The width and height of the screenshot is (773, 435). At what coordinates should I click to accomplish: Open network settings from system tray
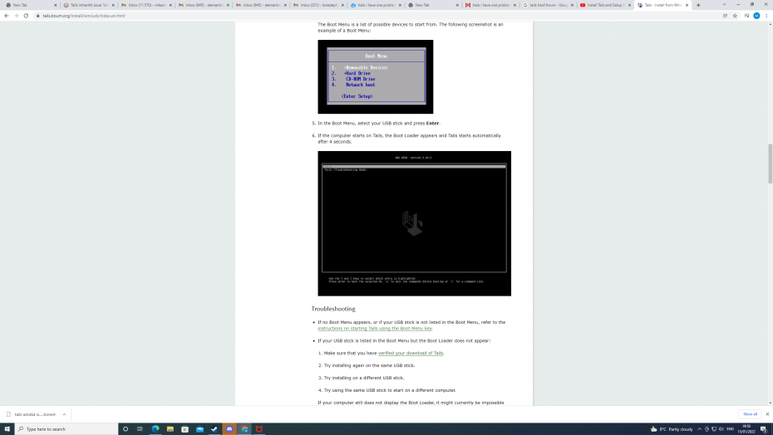click(714, 429)
